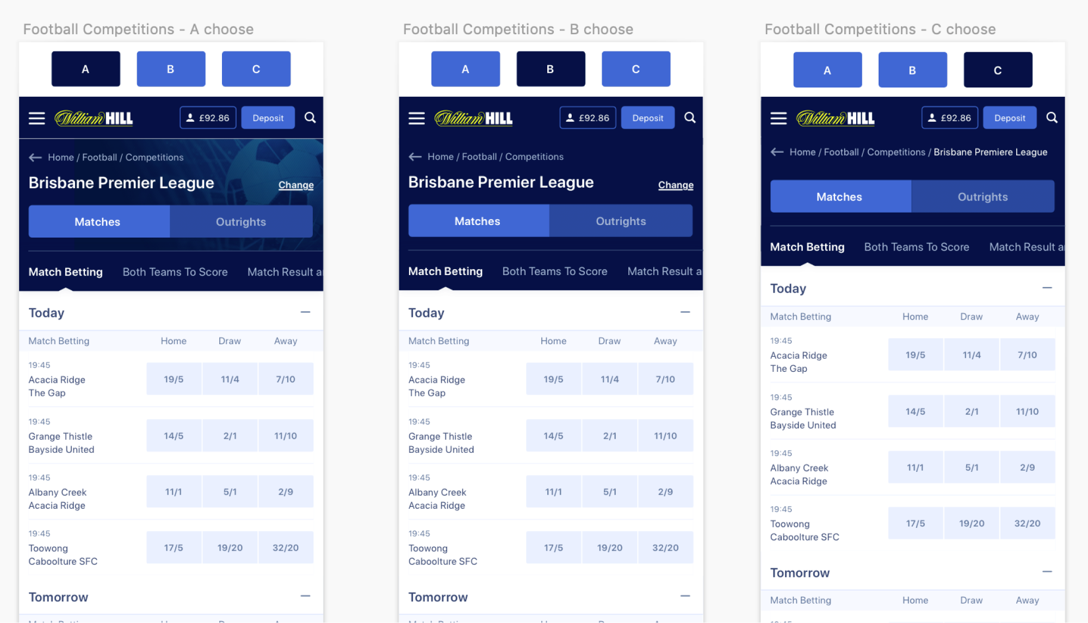The height and width of the screenshot is (623, 1088).
Task: Toggle the Outrights tab in panel C
Action: click(982, 196)
